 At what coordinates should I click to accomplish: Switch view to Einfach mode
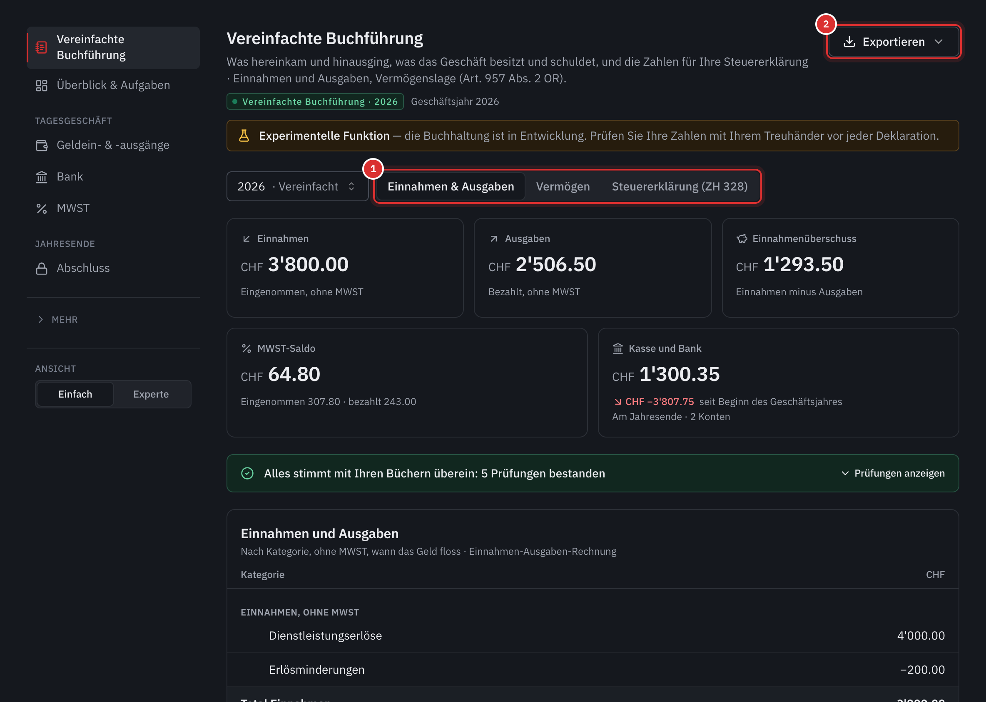pos(75,394)
